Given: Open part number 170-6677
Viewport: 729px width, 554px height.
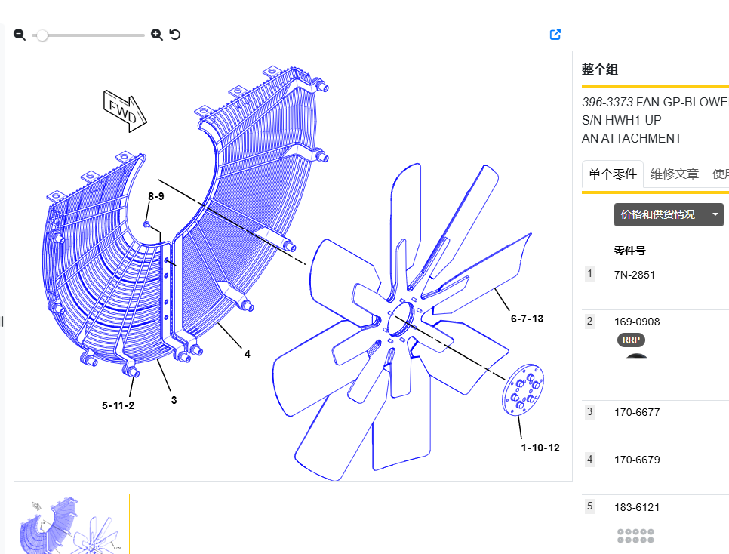Looking at the screenshot, I should pyautogui.click(x=637, y=412).
